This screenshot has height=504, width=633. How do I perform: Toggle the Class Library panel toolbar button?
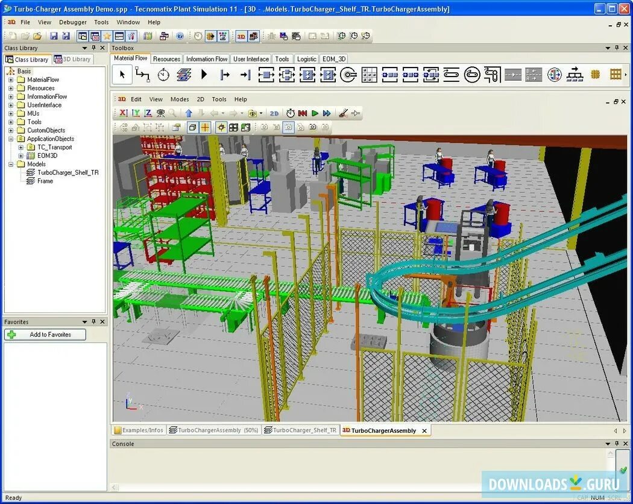pos(83,36)
